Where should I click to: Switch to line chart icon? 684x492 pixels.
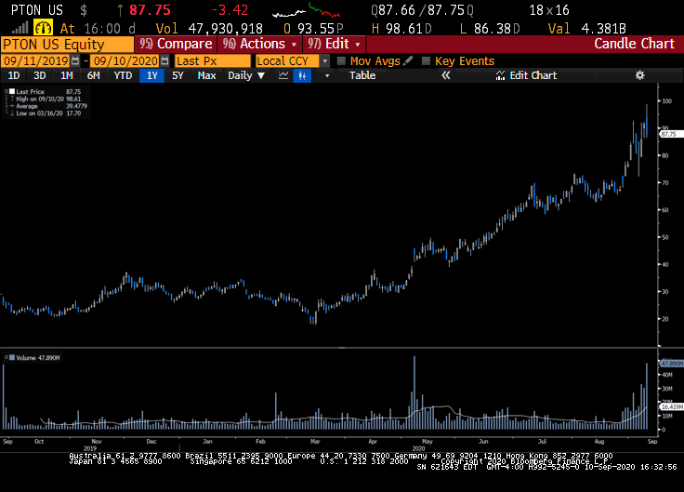coord(283,75)
